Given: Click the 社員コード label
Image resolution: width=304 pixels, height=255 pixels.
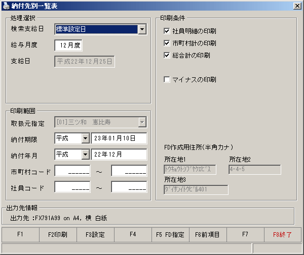Looking at the screenshot, I should pos(27,188).
